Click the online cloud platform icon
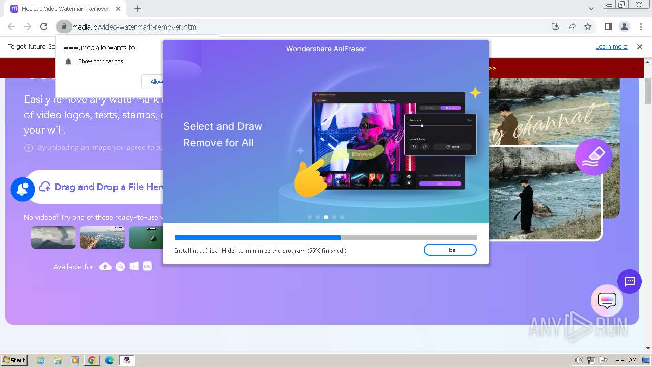Screen dimensions: 652x367 pos(105,266)
